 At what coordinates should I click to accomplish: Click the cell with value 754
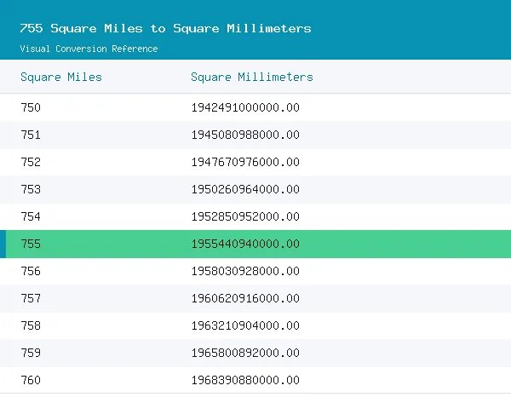coord(31,216)
